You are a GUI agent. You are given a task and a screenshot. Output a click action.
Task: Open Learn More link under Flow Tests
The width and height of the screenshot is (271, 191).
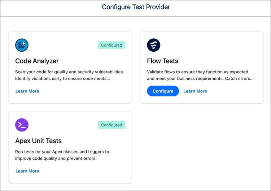tap(195, 91)
